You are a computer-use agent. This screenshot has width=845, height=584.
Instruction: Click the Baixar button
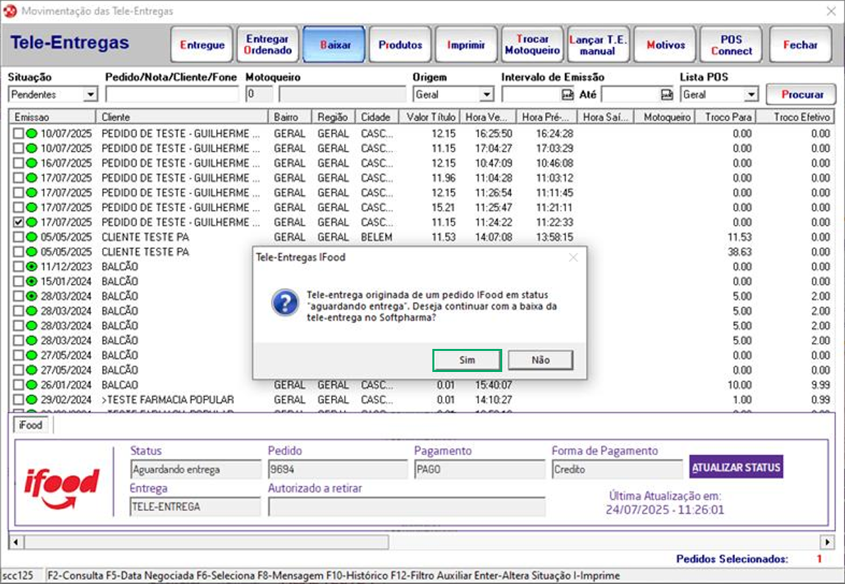[334, 45]
